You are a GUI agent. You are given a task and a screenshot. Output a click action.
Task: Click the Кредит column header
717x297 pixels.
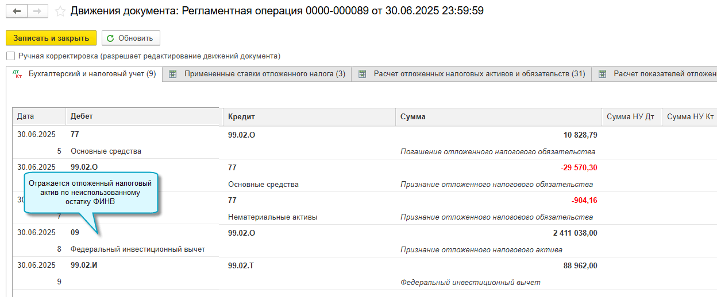[x=241, y=116]
